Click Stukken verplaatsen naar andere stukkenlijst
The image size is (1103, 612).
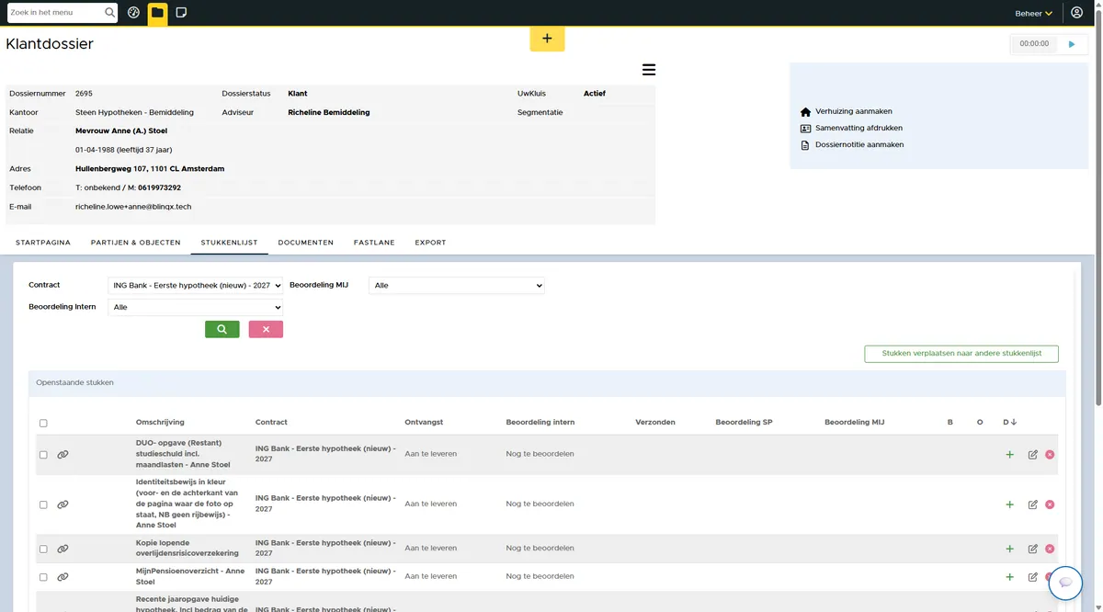click(x=961, y=354)
